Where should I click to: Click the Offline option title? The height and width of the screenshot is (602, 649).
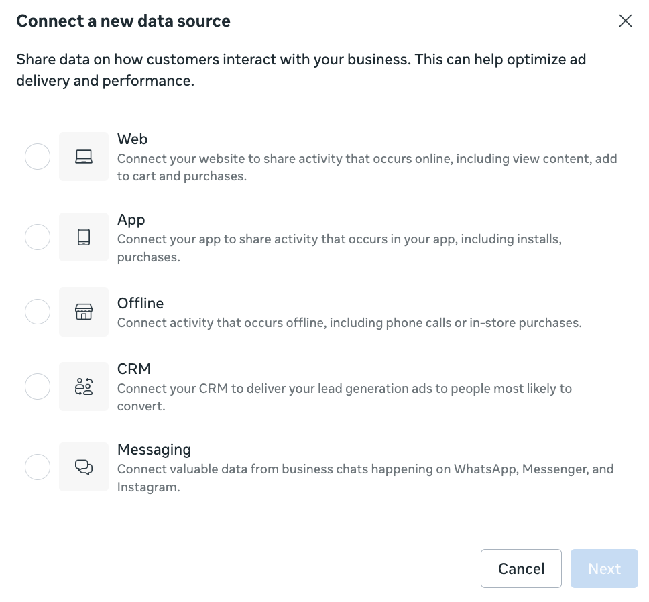140,303
